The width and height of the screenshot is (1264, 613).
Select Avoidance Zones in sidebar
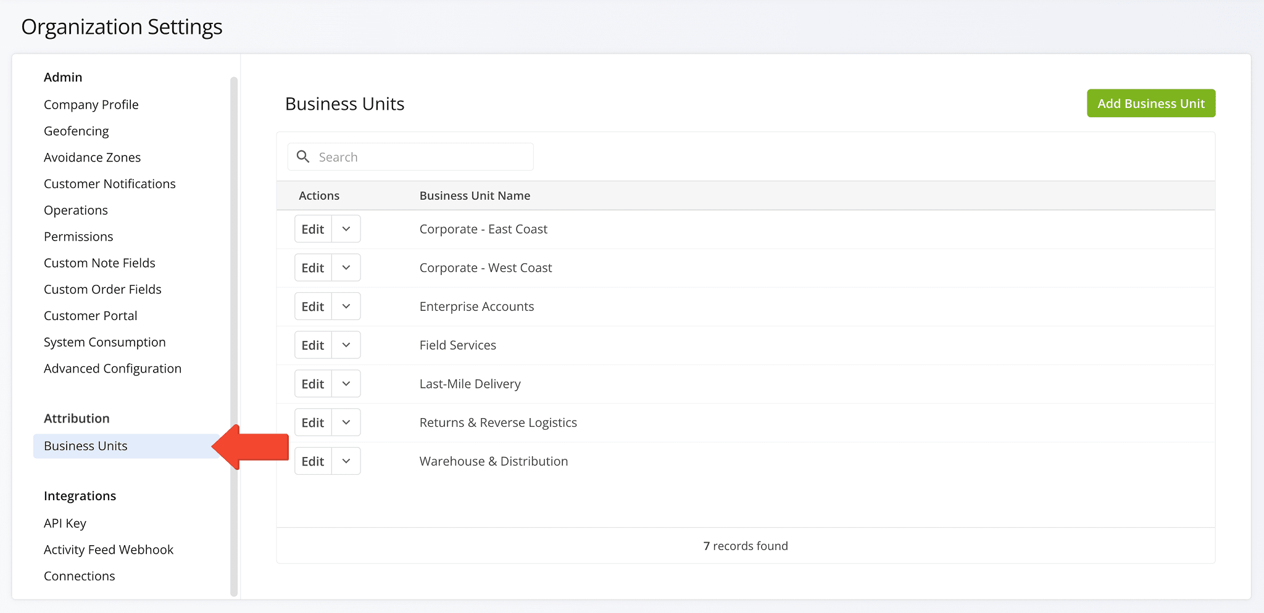[x=93, y=158]
